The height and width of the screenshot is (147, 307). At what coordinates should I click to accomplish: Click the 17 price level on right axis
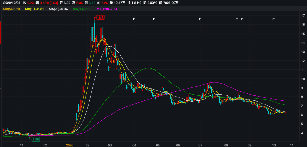[303, 15]
